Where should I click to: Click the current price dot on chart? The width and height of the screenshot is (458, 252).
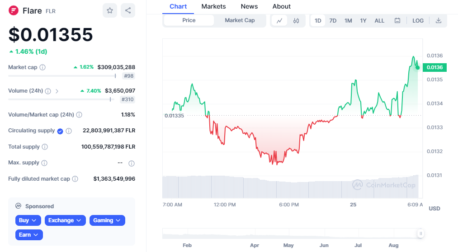(418, 68)
